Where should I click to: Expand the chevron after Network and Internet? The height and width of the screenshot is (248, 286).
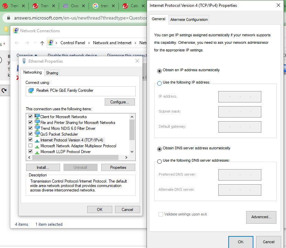[x=135, y=43]
